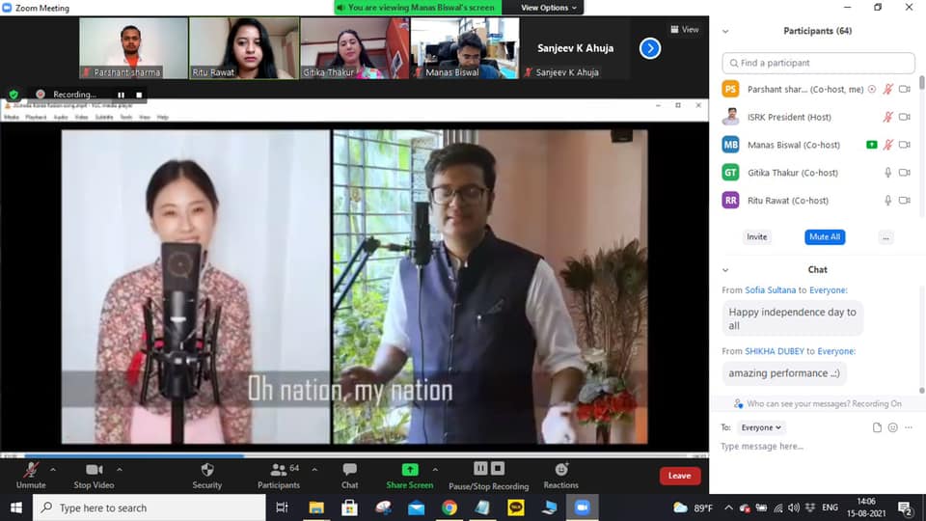
Task: Open the Reactions emoji panel
Action: coord(560,470)
